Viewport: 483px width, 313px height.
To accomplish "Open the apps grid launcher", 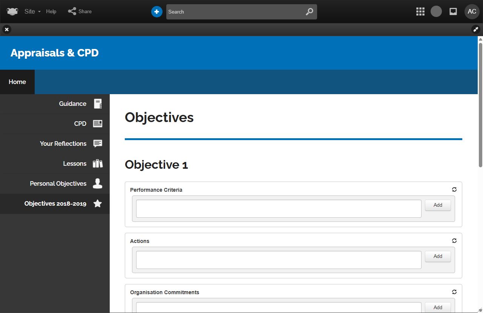I will [x=420, y=12].
